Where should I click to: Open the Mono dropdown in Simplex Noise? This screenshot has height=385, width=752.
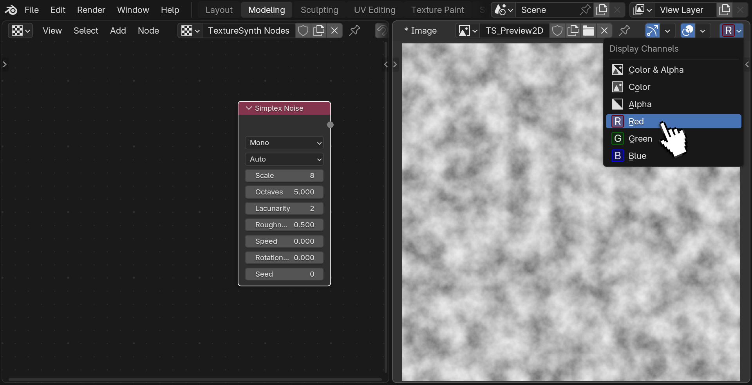coord(284,143)
